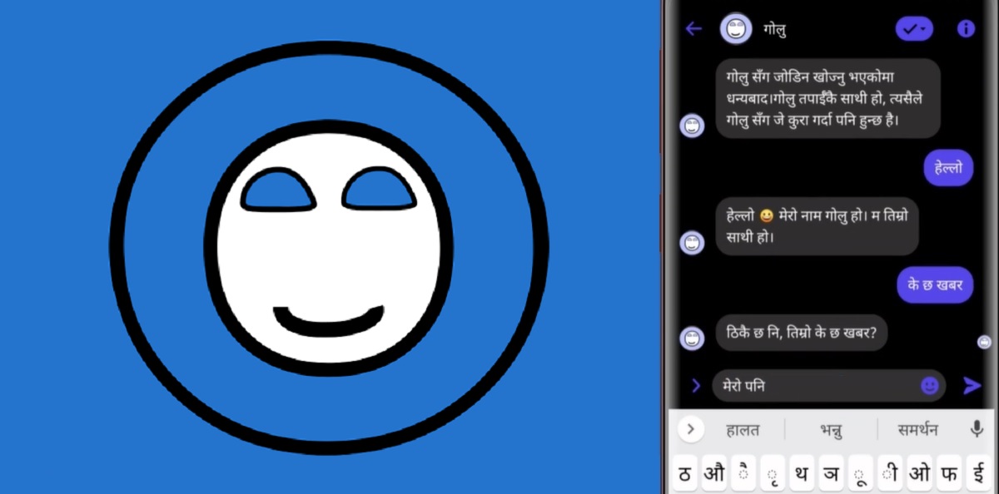This screenshot has height=494, width=999.
Task: Click the message ठिकै छ नि, तिम्रो के छ खबर?
Action: pos(802,332)
